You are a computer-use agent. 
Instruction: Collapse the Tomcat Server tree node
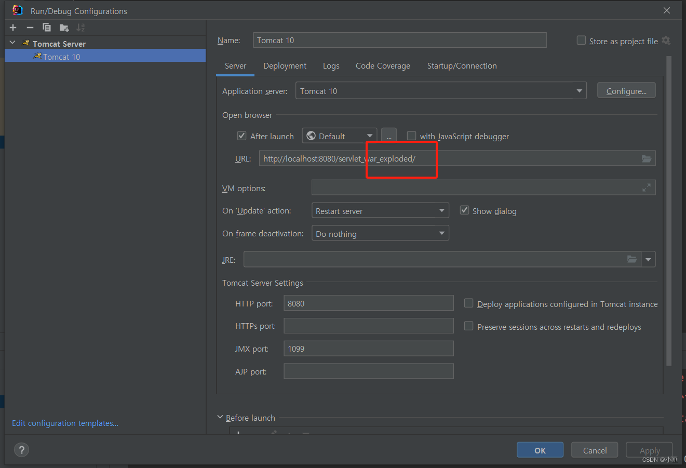(x=12, y=43)
